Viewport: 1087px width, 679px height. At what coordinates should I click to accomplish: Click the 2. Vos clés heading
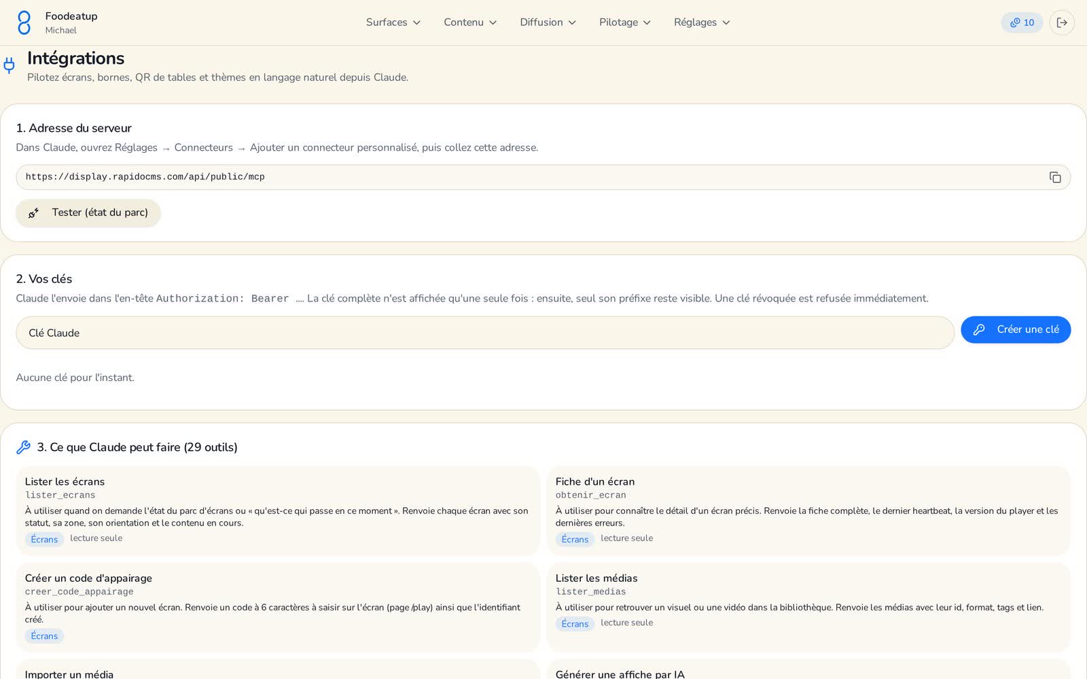44,278
